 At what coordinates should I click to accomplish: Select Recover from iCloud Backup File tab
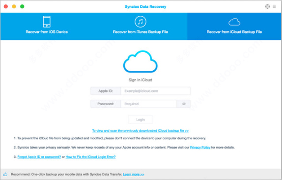click(234, 26)
